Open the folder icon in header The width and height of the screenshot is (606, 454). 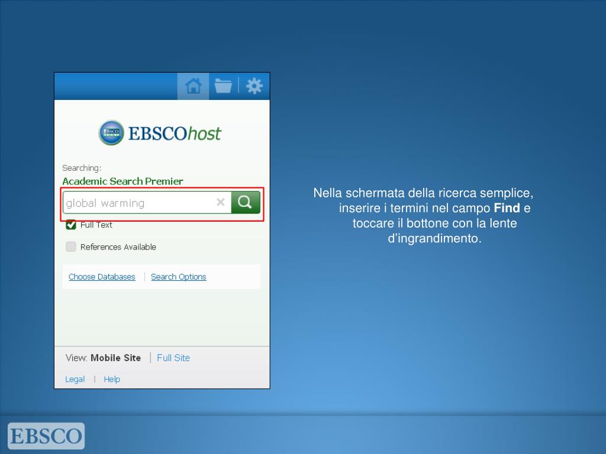(x=223, y=86)
